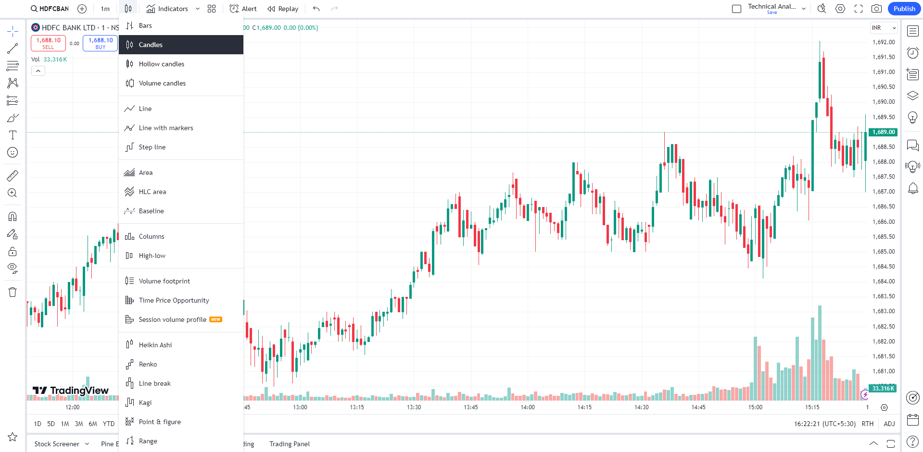Open the INR currency dropdown

[x=884, y=28]
